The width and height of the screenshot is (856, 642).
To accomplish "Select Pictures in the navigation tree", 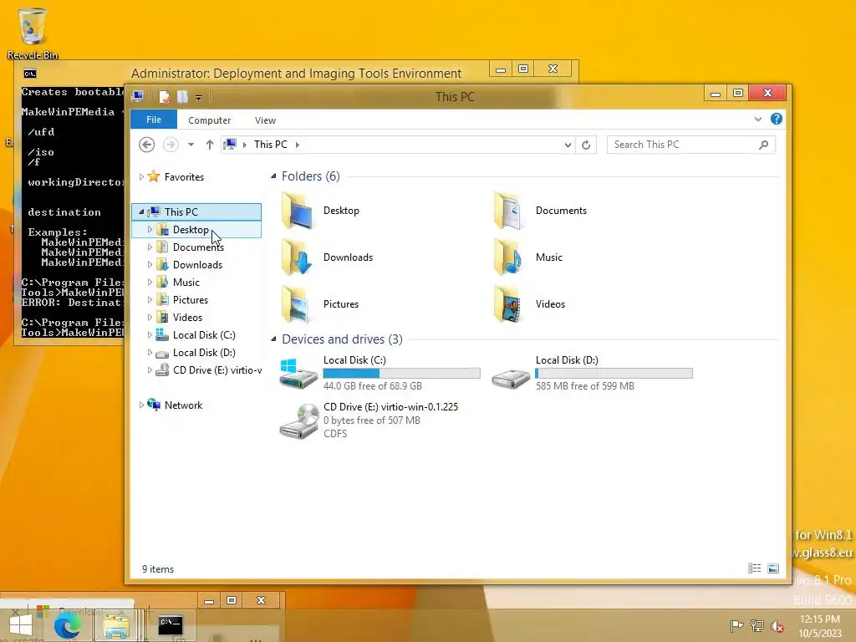I will coord(190,300).
